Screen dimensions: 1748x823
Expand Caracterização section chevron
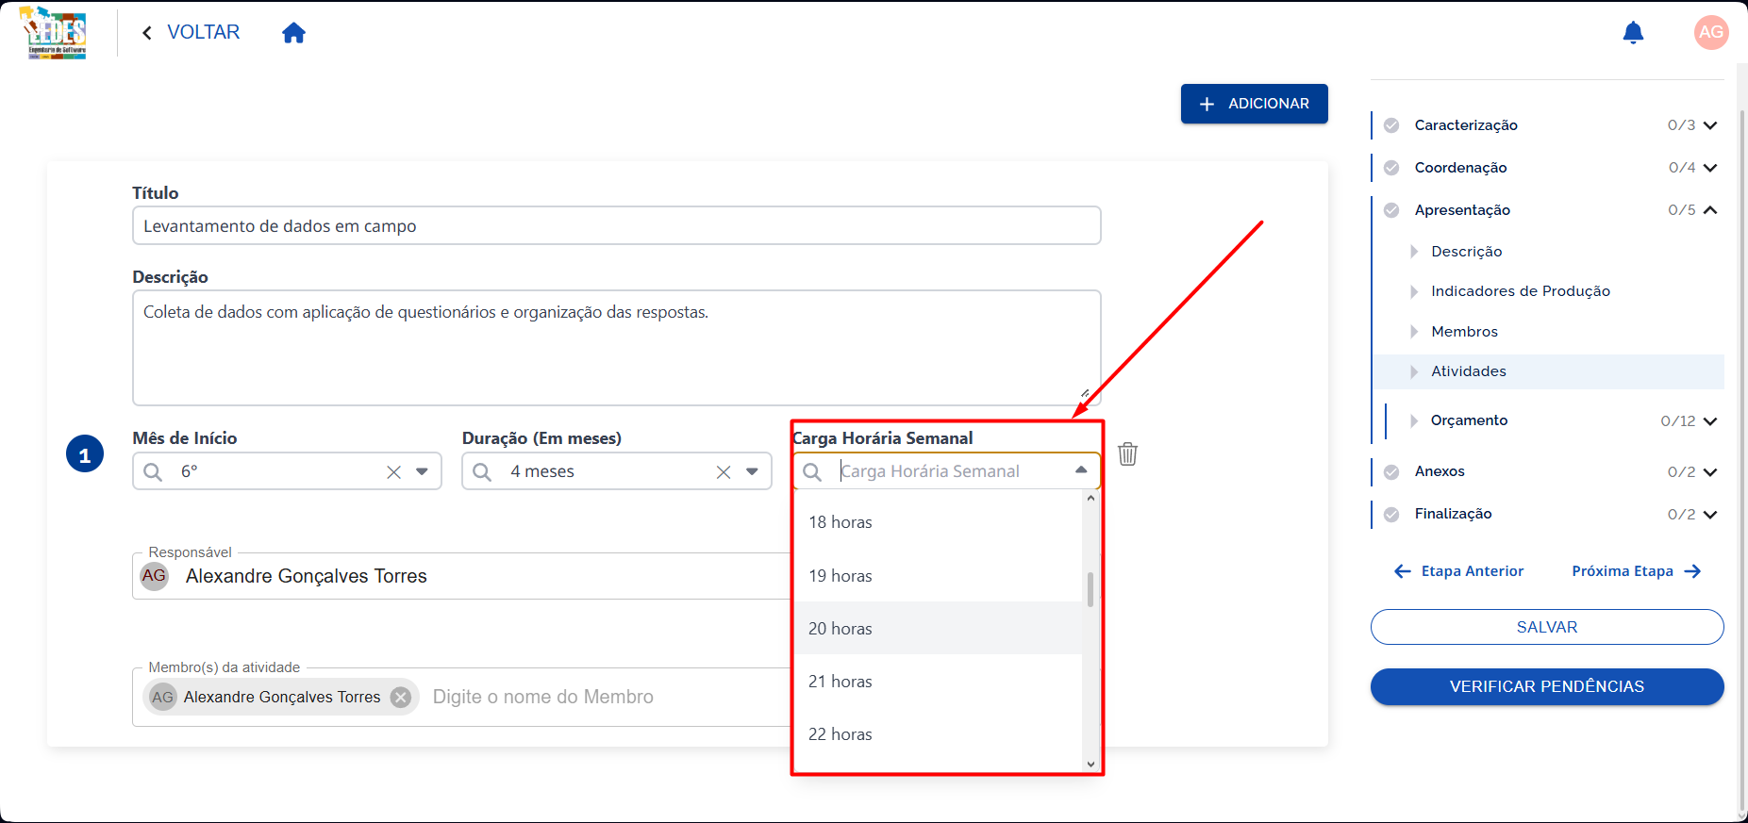[x=1710, y=125]
